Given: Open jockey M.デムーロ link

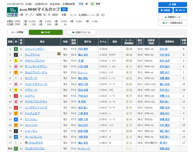Looking at the screenshot, I should (84, 149).
